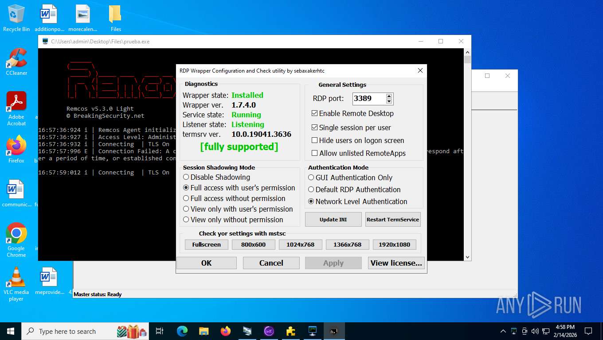Viewport: 603px width, 340px height.
Task: Toggle Enable Remote Desktop checkbox
Action: tap(315, 113)
